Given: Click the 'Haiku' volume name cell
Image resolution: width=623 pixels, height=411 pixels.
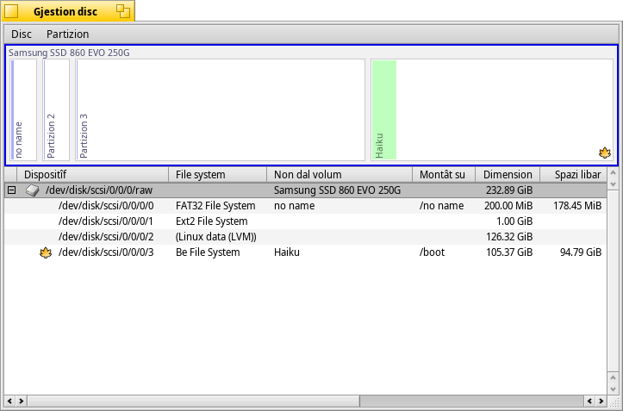Looking at the screenshot, I should click(x=286, y=252).
